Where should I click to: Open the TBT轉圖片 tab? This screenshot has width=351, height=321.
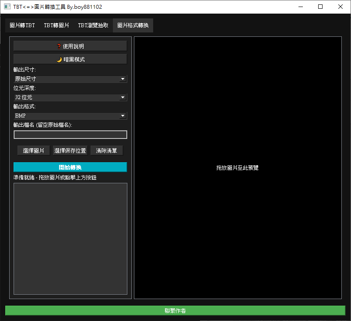pyautogui.click(x=56, y=25)
